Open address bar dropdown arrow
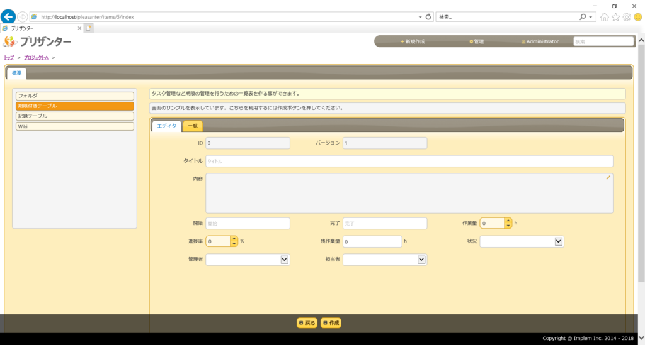This screenshot has height=345, width=645. coord(420,17)
